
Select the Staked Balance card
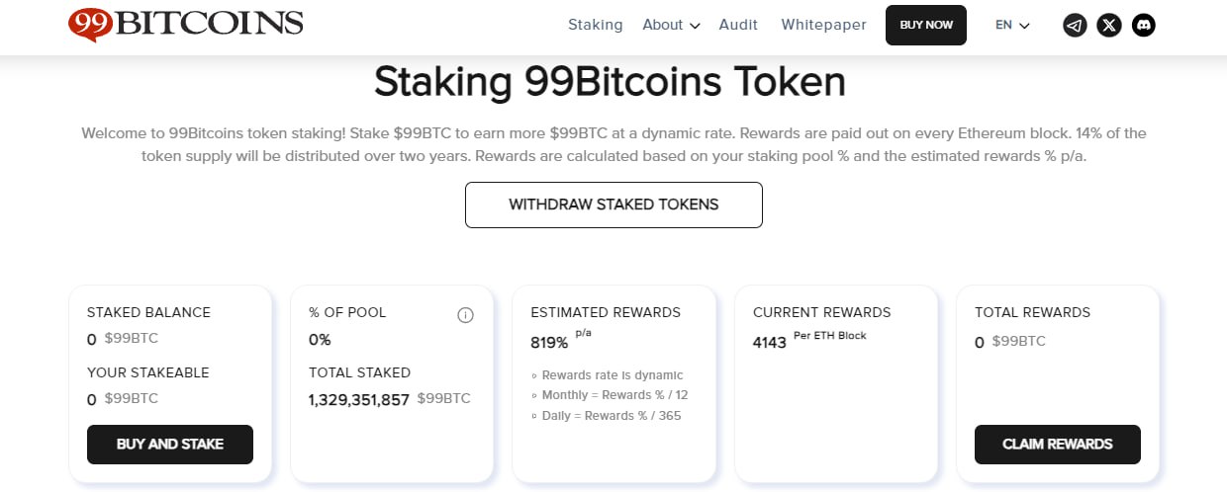coord(170,384)
